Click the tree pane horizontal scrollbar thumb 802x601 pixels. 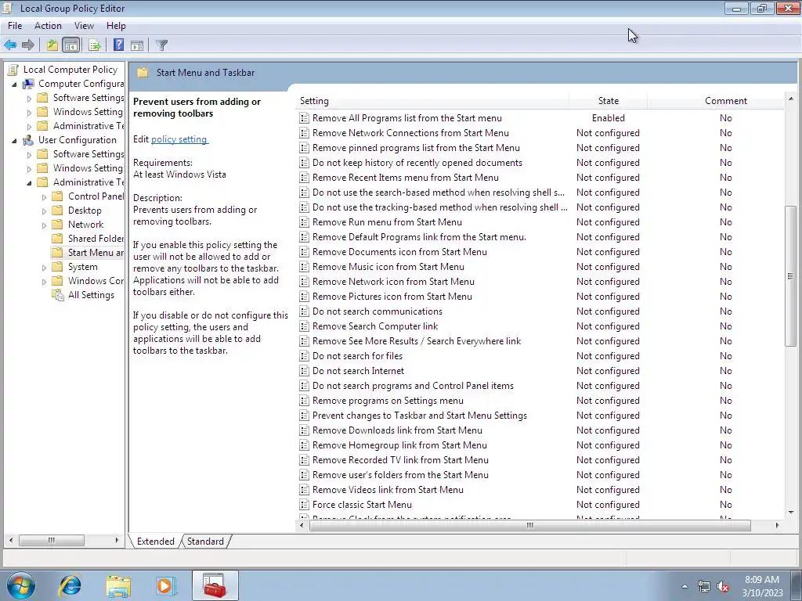click(x=51, y=540)
